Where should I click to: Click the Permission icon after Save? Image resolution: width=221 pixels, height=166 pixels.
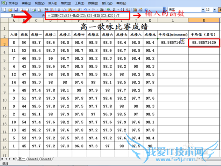pos(22,10)
